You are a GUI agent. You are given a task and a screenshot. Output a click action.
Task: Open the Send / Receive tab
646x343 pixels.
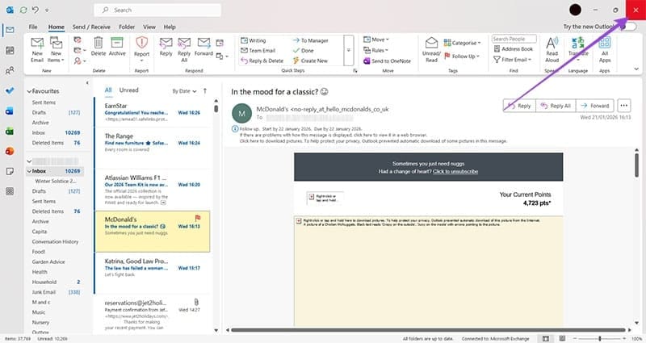click(91, 27)
